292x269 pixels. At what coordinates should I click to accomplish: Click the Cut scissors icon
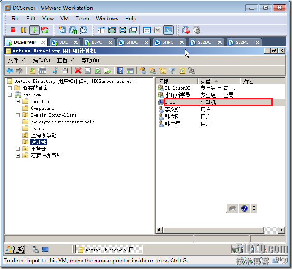pos(55,71)
